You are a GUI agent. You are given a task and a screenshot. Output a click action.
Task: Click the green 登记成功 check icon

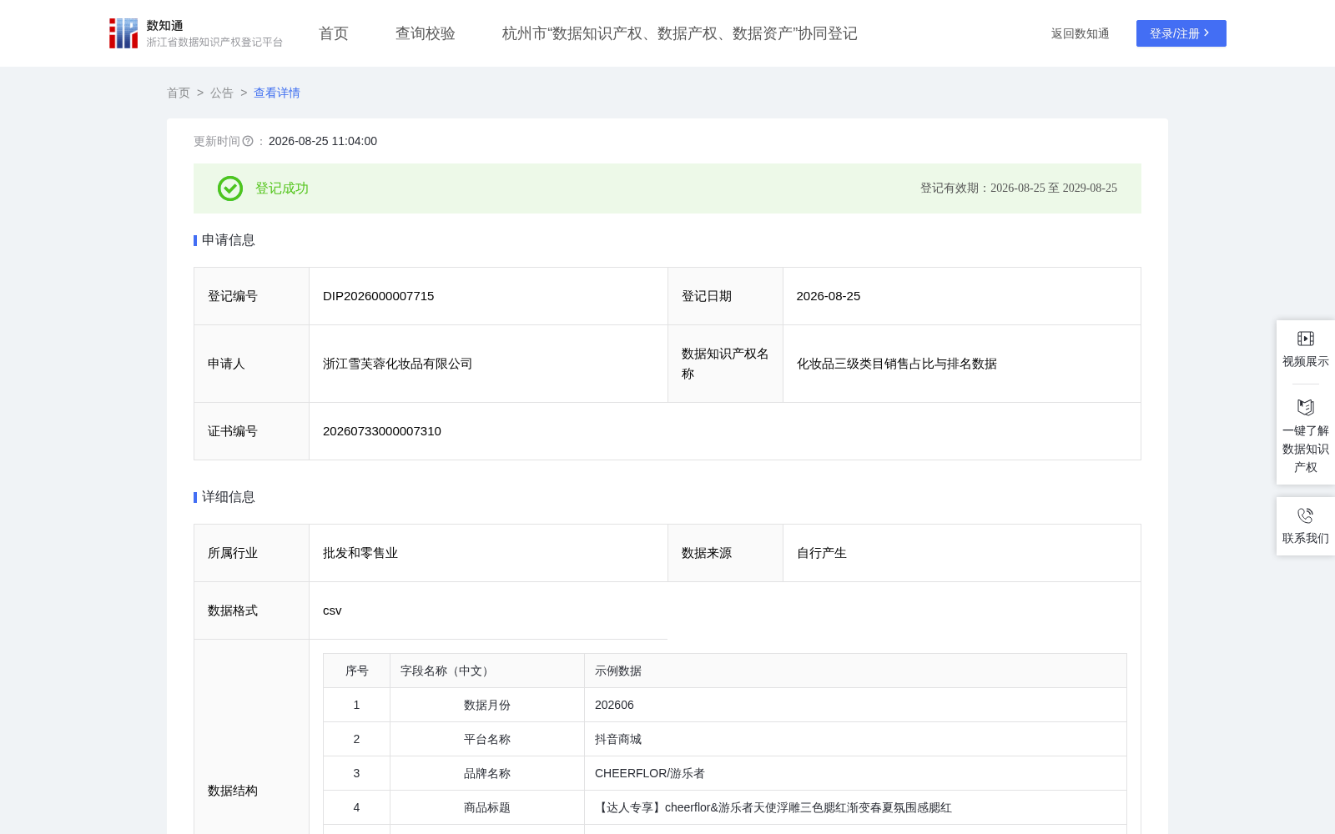point(230,188)
